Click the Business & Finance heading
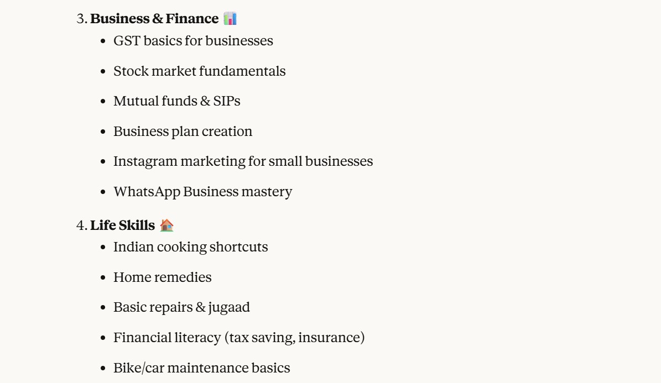This screenshot has width=661, height=383. [154, 19]
